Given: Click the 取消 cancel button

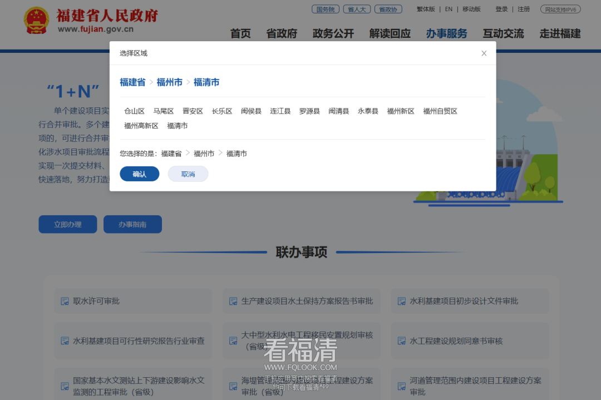Looking at the screenshot, I should tap(188, 174).
